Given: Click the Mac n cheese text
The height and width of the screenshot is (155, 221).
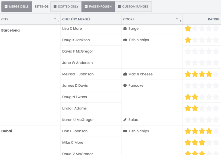Looking at the screenshot, I should [140, 74].
